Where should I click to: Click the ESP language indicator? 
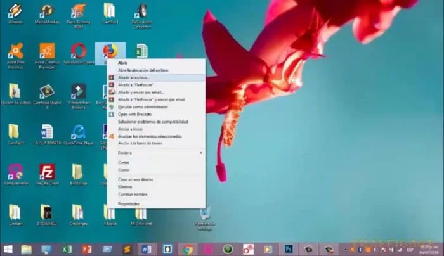click(410, 250)
